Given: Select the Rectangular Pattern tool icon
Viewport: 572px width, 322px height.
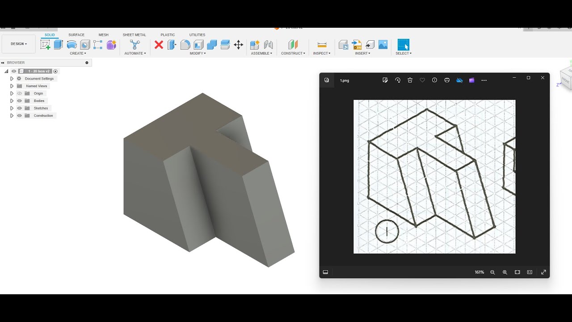Looking at the screenshot, I should [x=98, y=44].
